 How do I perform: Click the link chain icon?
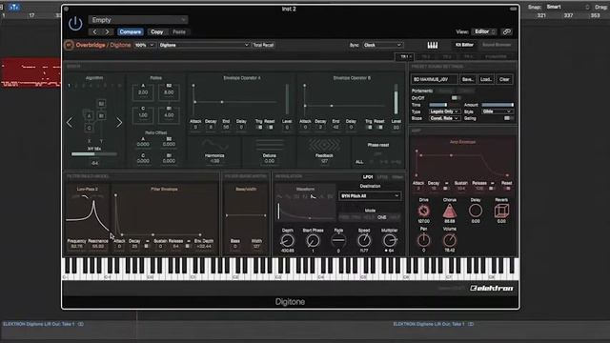point(506,31)
